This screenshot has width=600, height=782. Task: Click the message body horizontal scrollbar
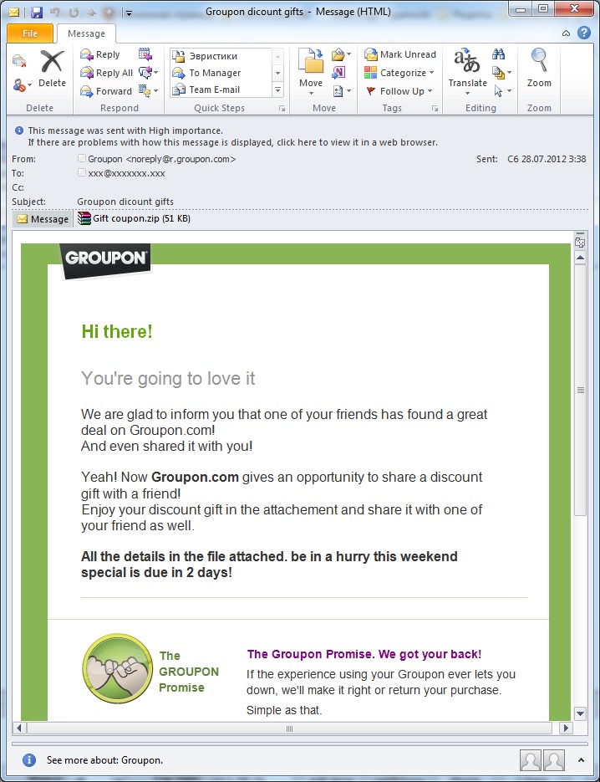pos(290,728)
